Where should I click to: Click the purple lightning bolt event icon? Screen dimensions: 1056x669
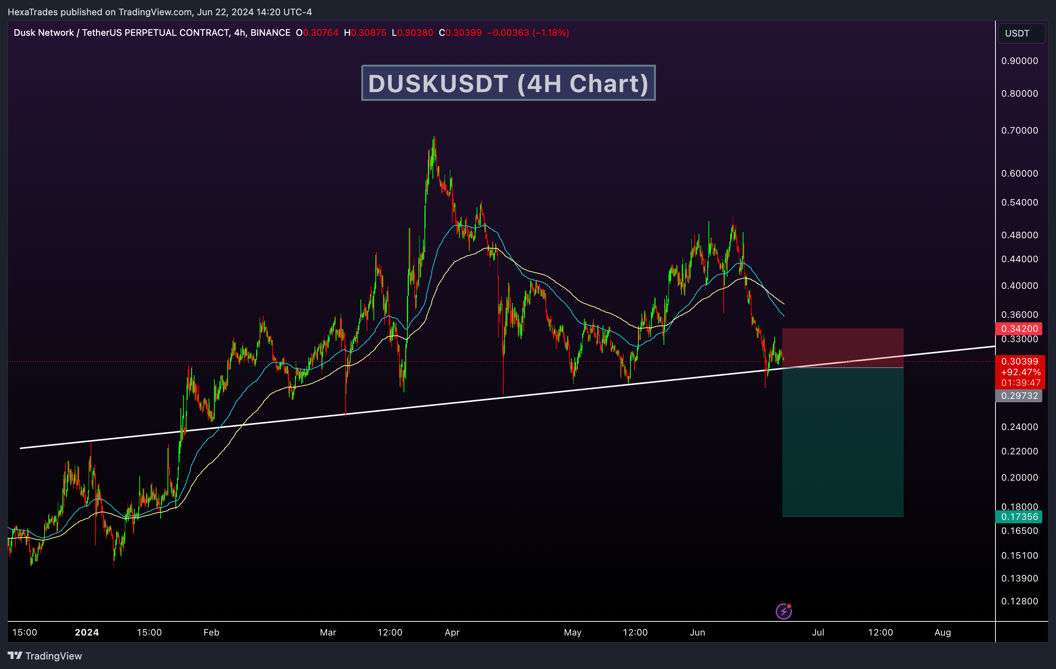[x=784, y=611]
